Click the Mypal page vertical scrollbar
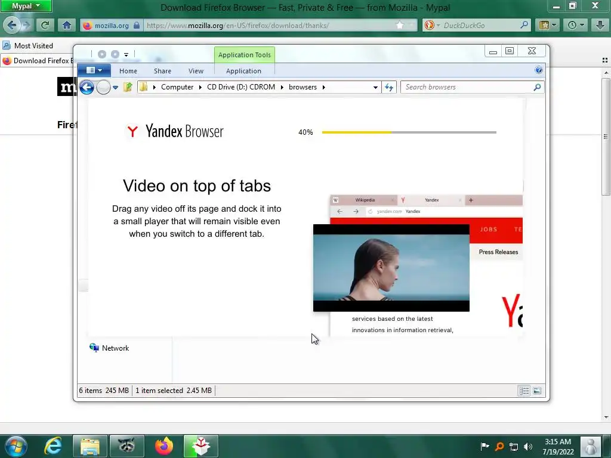611x458 pixels. click(x=606, y=137)
